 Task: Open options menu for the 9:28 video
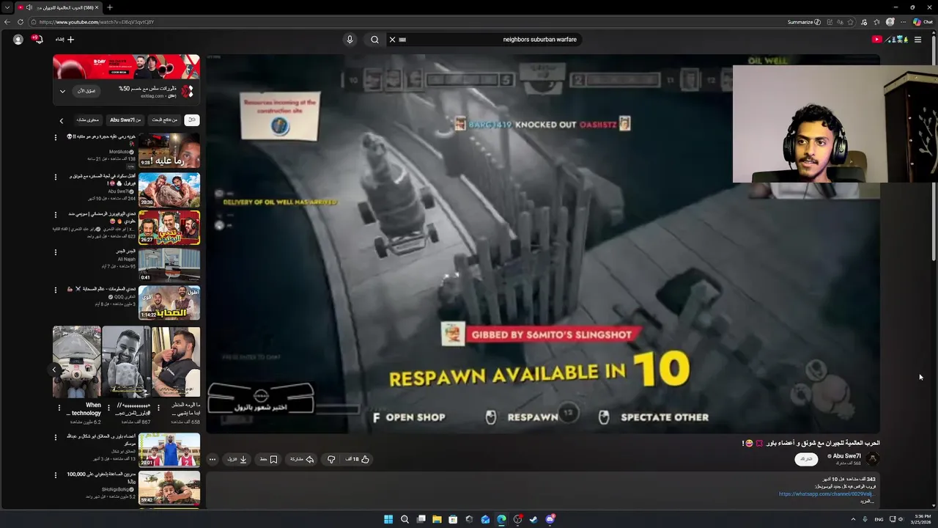[56, 137]
